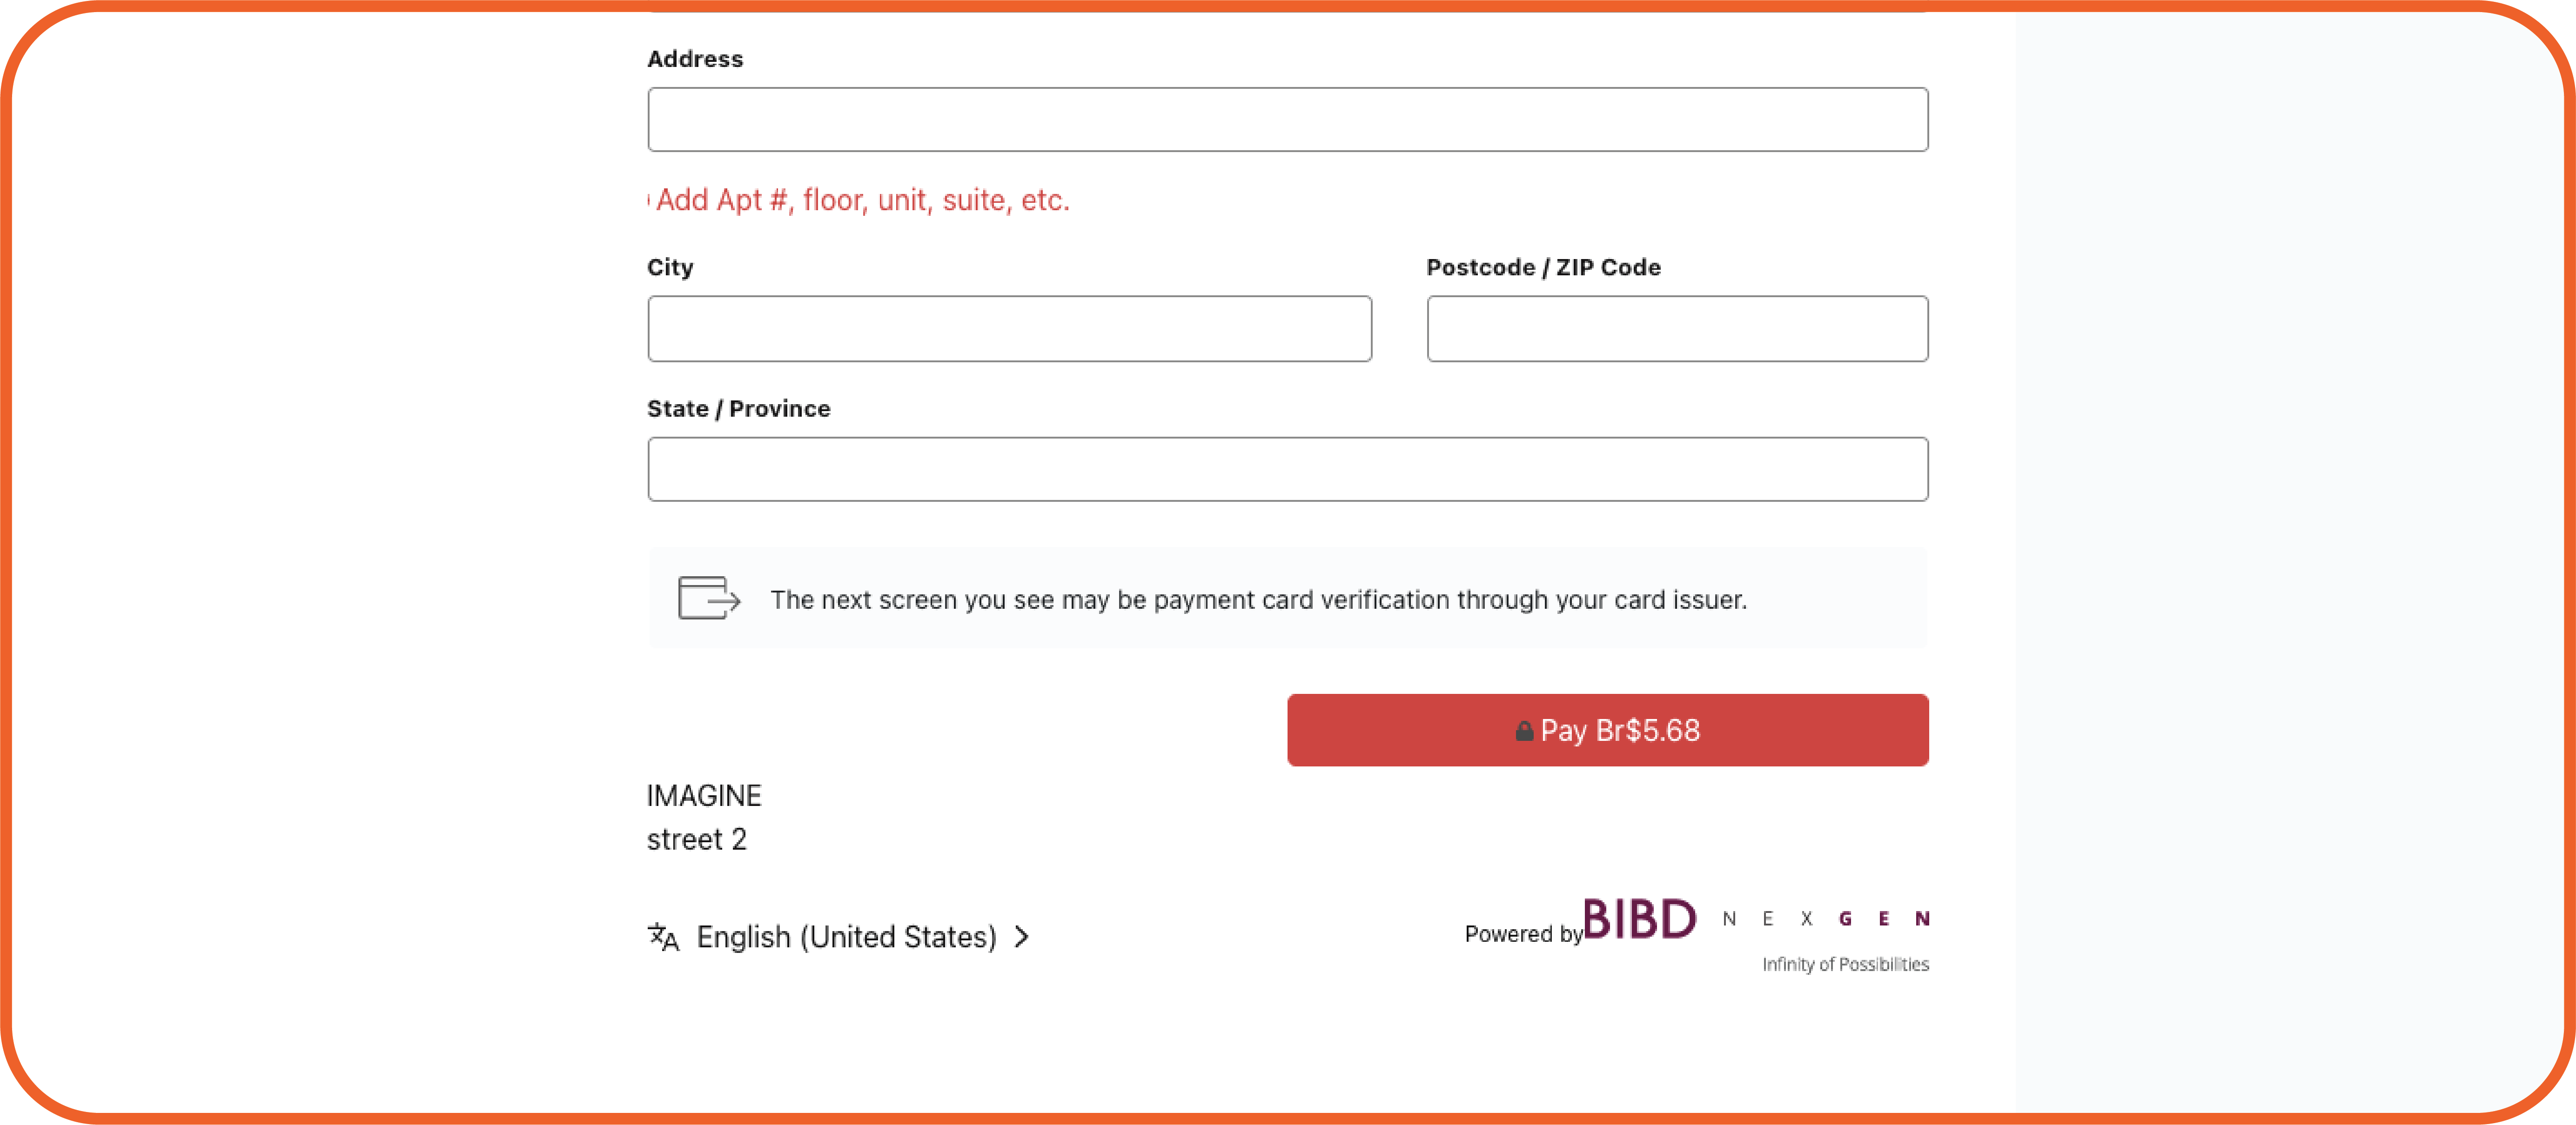The height and width of the screenshot is (1125, 2576).
Task: Click the lock icon on Pay button
Action: [1523, 732]
